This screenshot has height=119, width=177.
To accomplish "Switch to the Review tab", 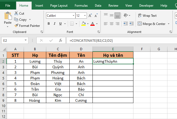I will (113, 5).
